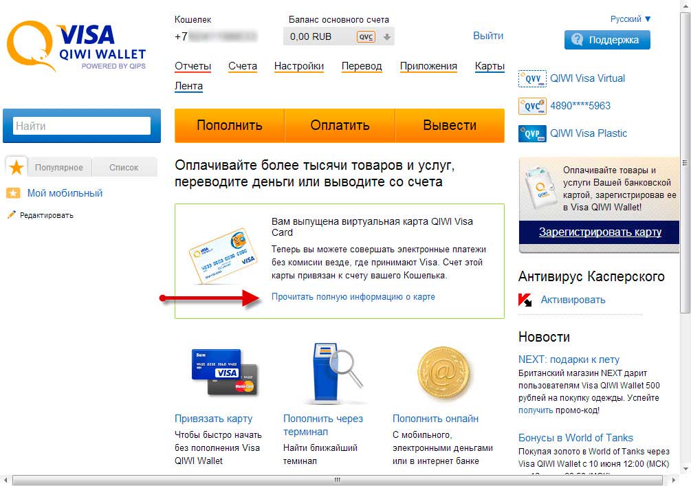Select the star favorites tab
Screen dimensions: 691x486
[17, 167]
